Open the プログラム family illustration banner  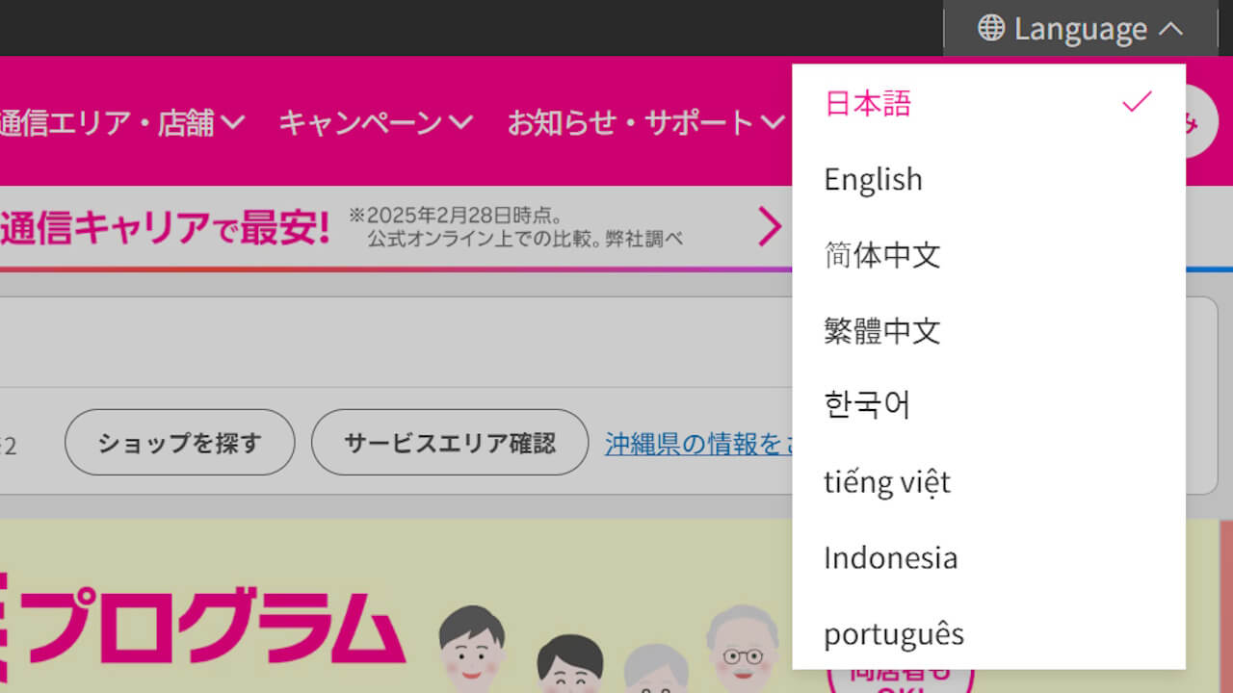[396, 606]
